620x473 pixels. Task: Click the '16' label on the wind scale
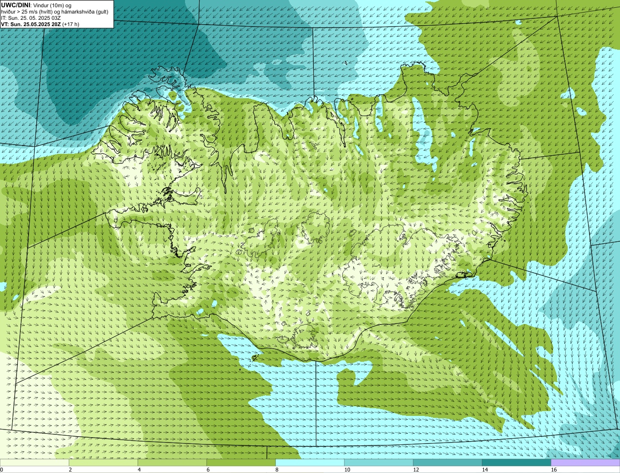pyautogui.click(x=554, y=470)
